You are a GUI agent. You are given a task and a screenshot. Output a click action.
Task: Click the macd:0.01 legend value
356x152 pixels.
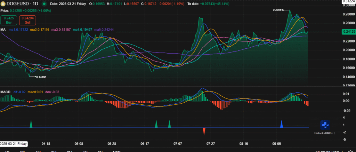35,92
